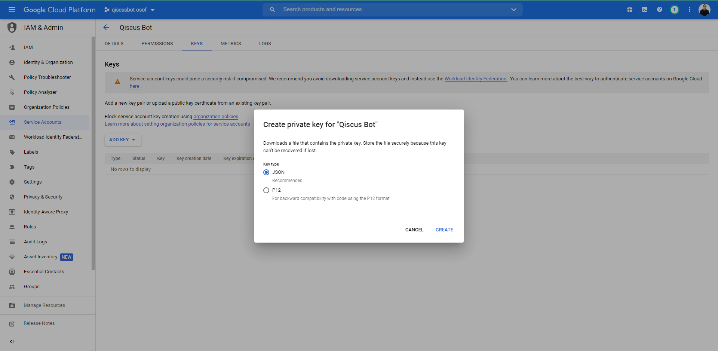Select the P12 key type option

266,190
